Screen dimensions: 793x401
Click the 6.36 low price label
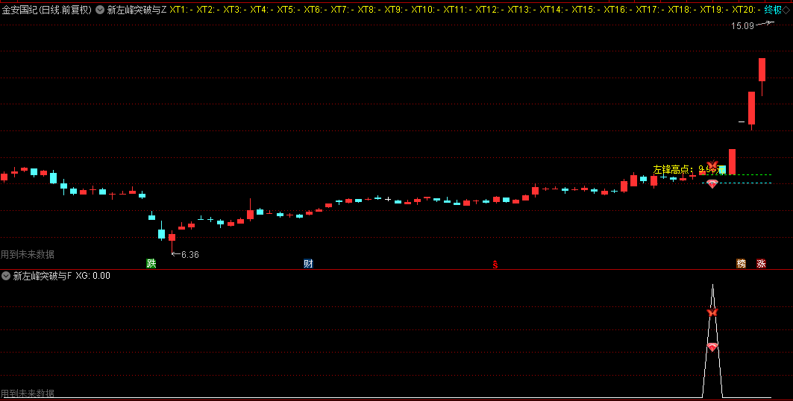[189, 255]
